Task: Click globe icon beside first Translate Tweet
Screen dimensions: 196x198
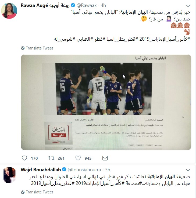Action: point(23,48)
